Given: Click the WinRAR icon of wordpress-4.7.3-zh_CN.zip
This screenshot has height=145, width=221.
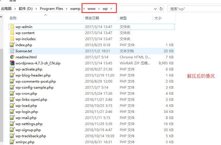Looking at the screenshot, I should tap(12, 63).
